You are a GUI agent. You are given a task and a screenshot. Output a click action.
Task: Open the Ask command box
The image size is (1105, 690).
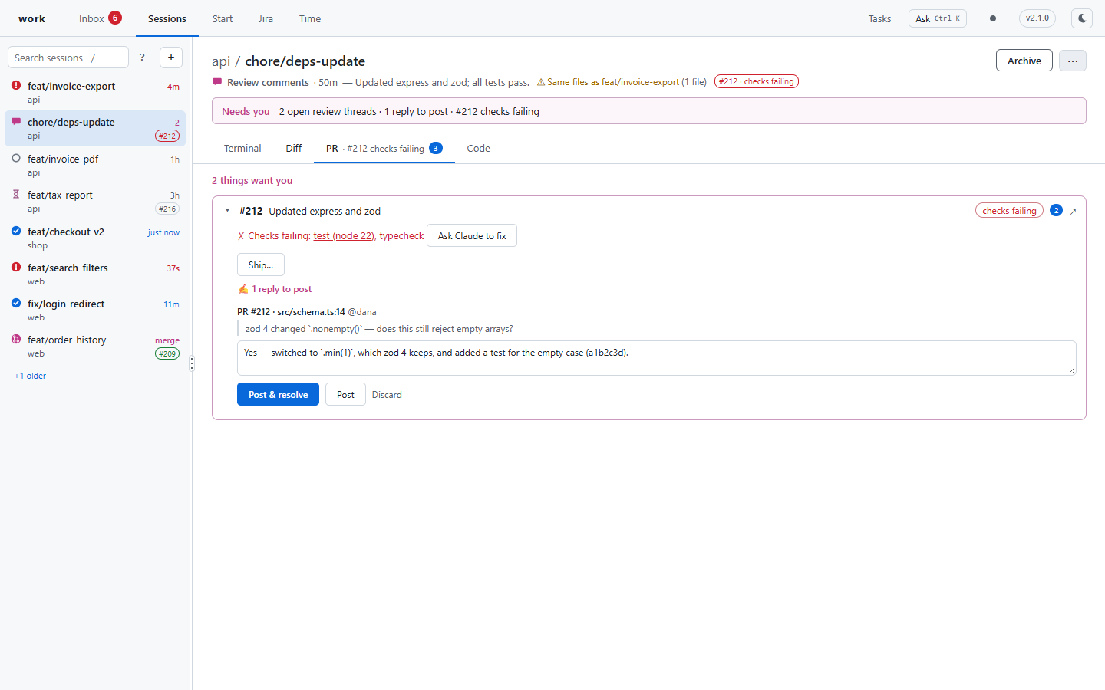coord(938,18)
